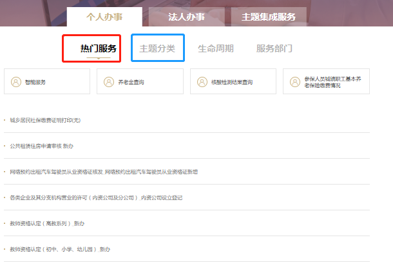
Task: Select the 主题分类 sub-tab
Action: [x=157, y=48]
